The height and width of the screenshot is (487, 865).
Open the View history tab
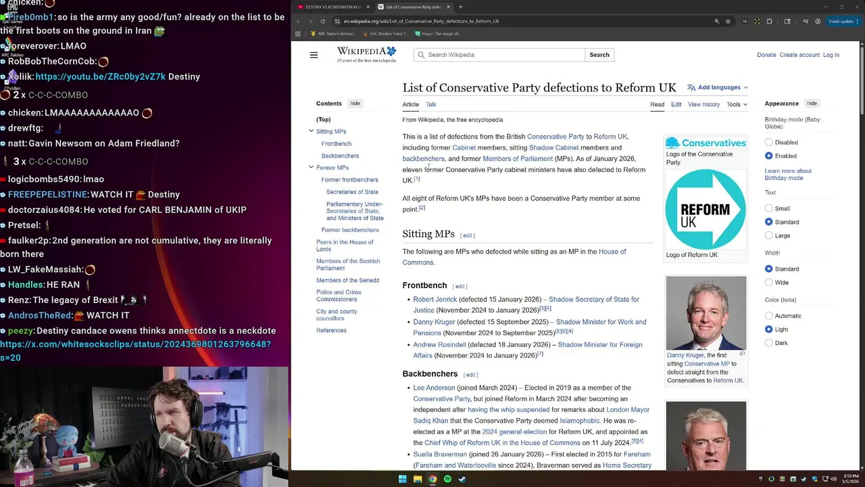[703, 104]
